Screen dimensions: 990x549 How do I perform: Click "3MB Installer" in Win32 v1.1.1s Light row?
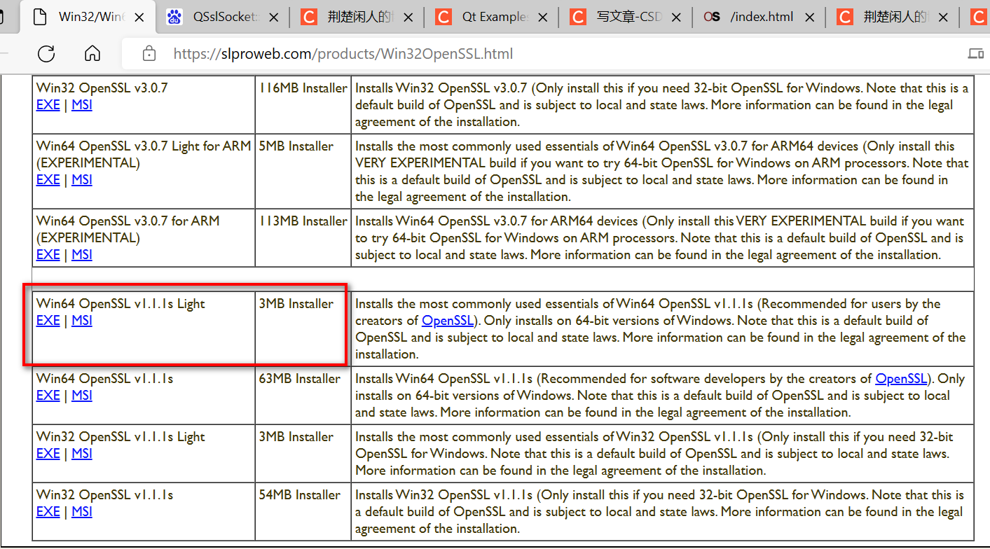point(296,437)
